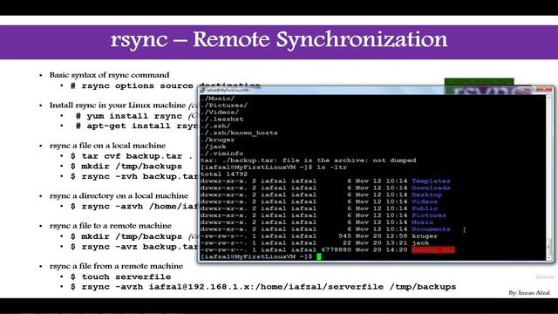This screenshot has width=558, height=314.
Task: Click the '$ rsync -avzh iafzal@192.168.1.x' line
Action: pyautogui.click(x=263, y=287)
